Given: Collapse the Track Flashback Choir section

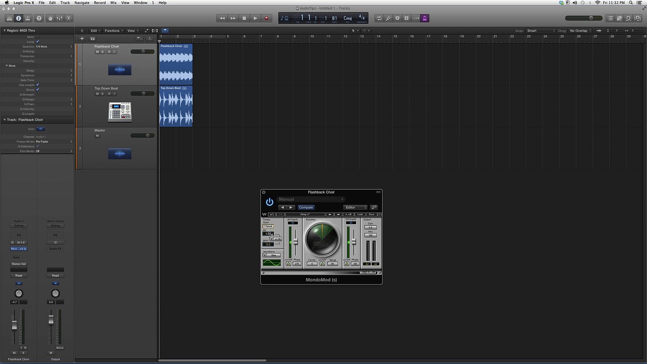Looking at the screenshot, I should point(5,120).
